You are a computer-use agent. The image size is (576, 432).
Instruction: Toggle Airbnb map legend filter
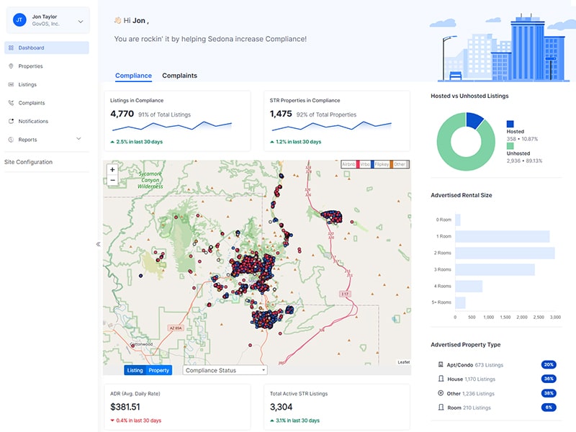pyautogui.click(x=349, y=164)
